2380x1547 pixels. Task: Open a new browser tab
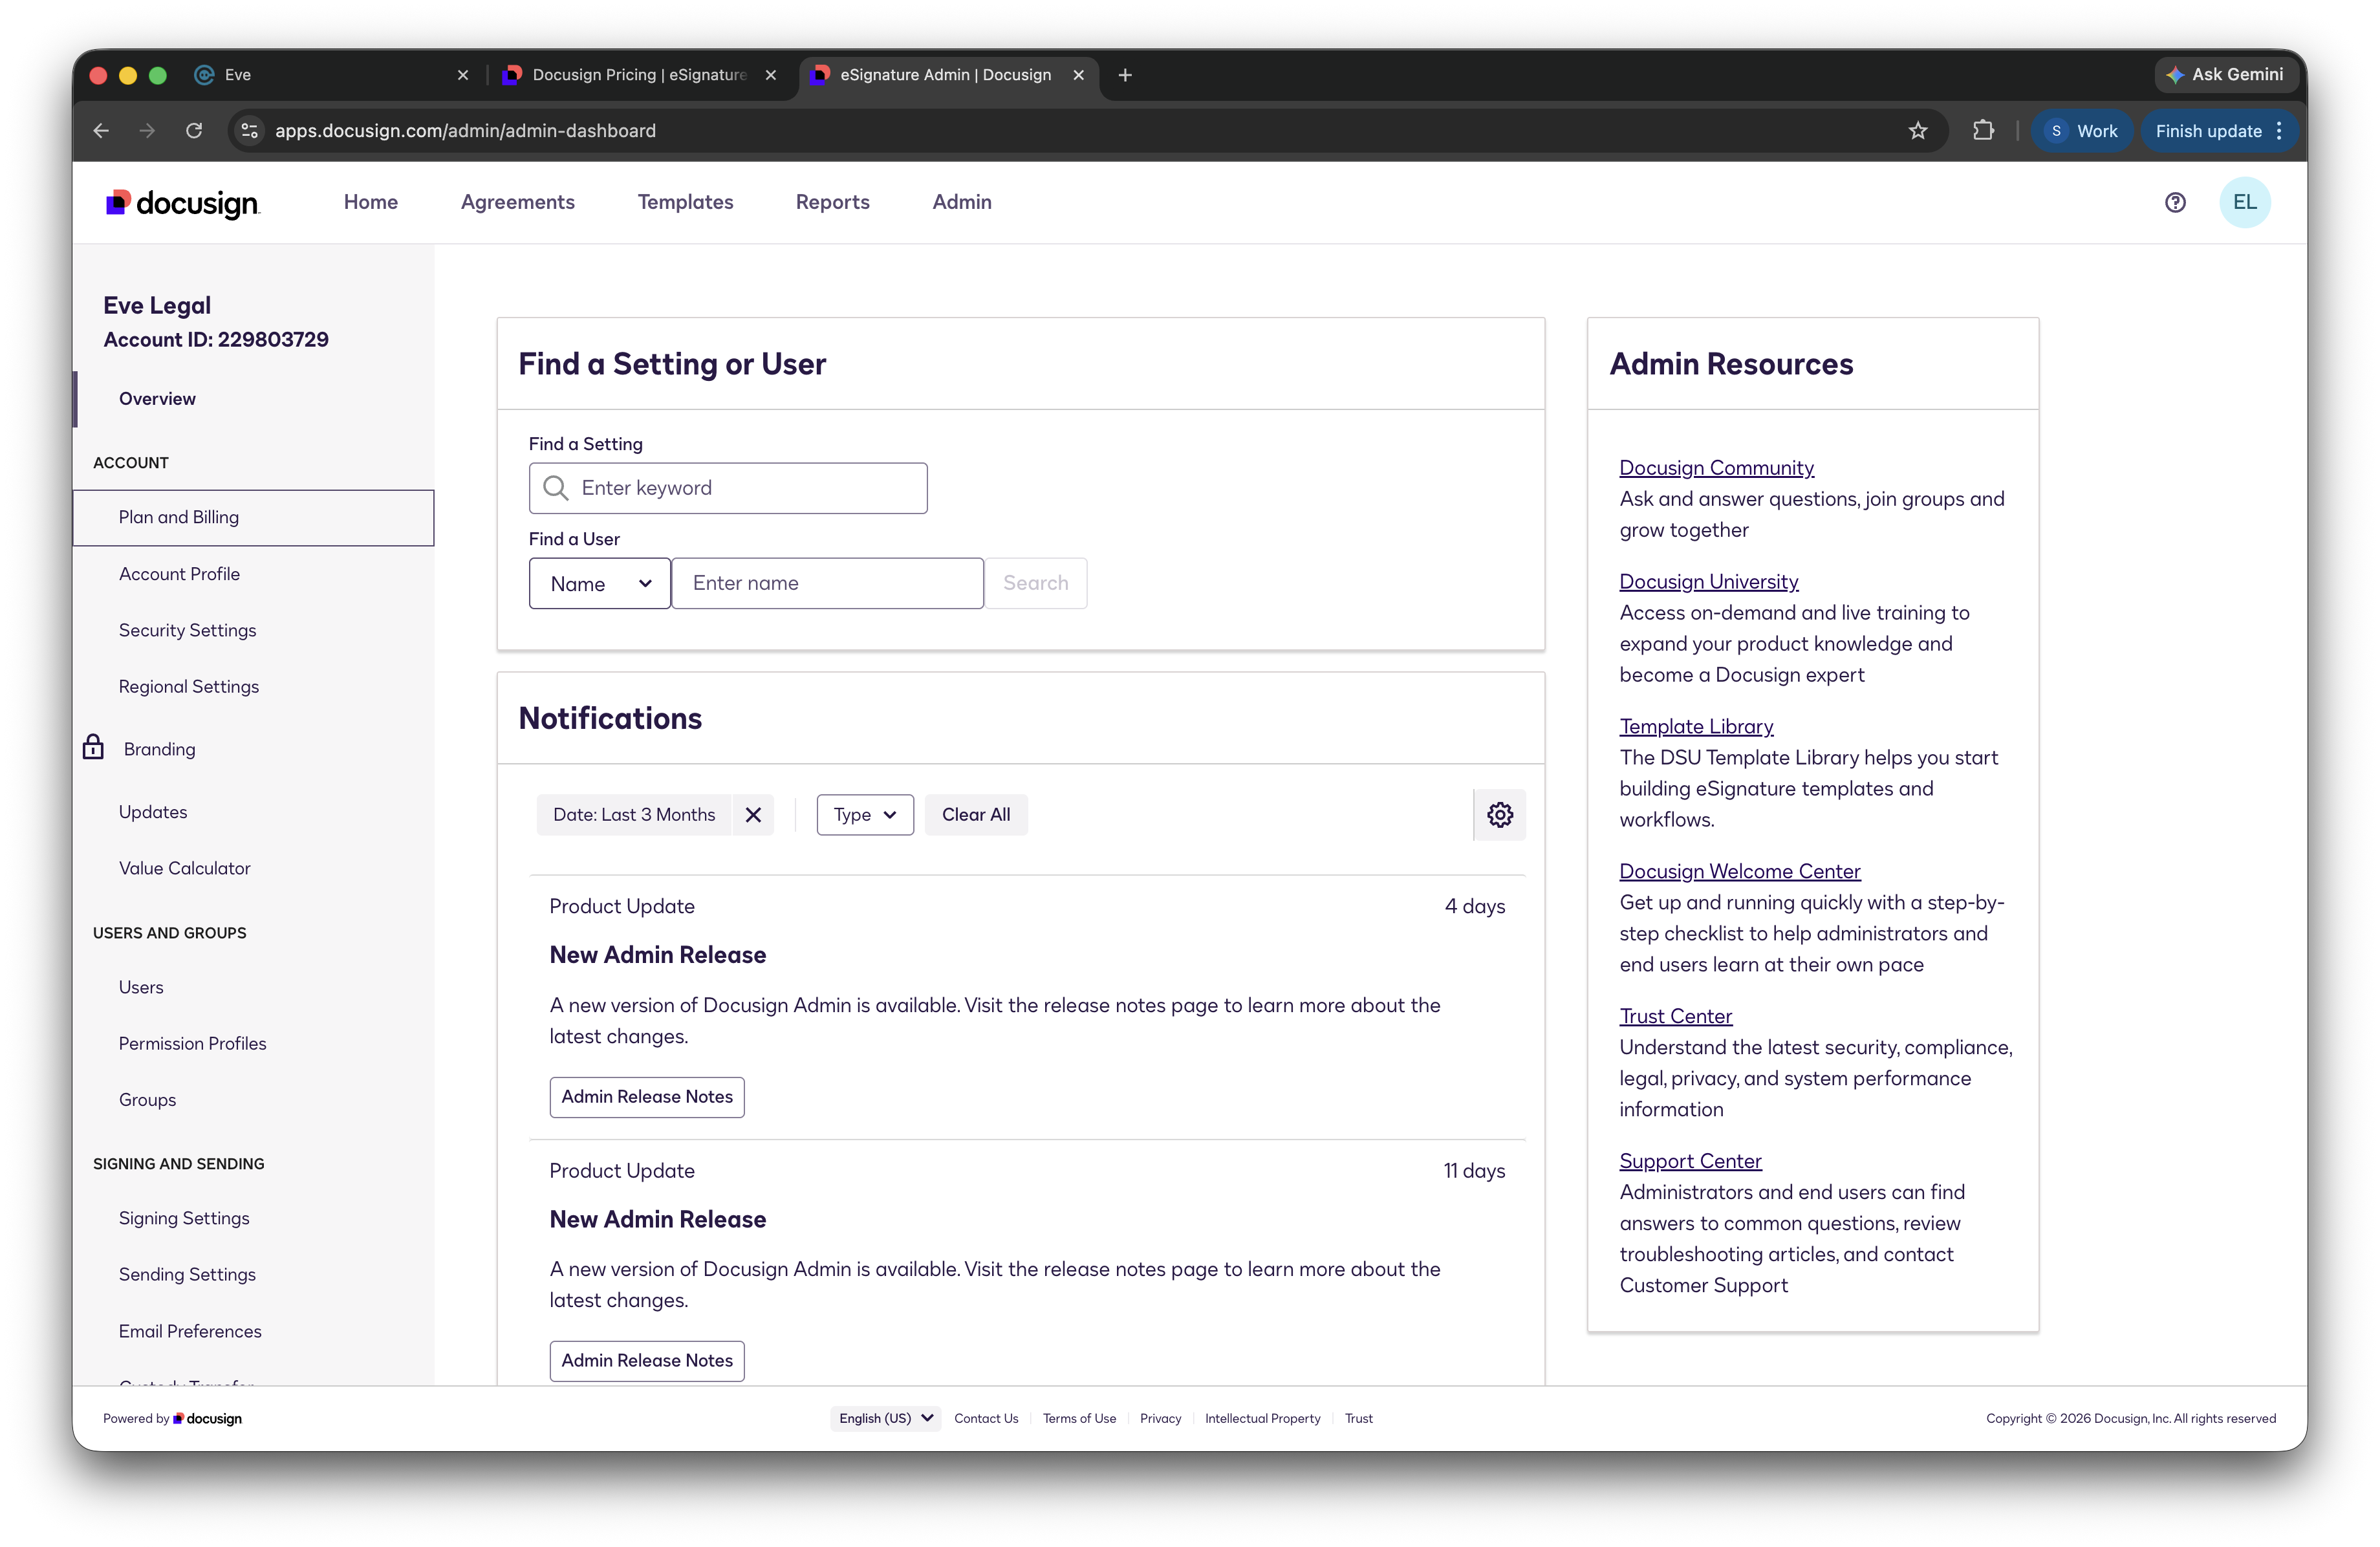point(1125,75)
